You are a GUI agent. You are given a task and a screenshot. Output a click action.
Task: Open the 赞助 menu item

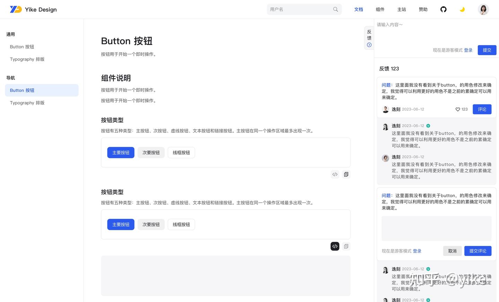point(423,9)
